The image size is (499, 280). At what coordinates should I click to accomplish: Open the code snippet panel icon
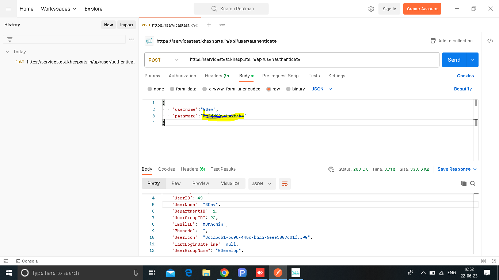click(x=490, y=41)
